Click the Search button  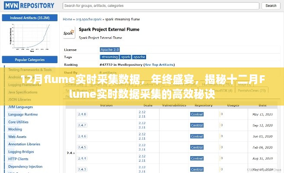tap(271, 6)
